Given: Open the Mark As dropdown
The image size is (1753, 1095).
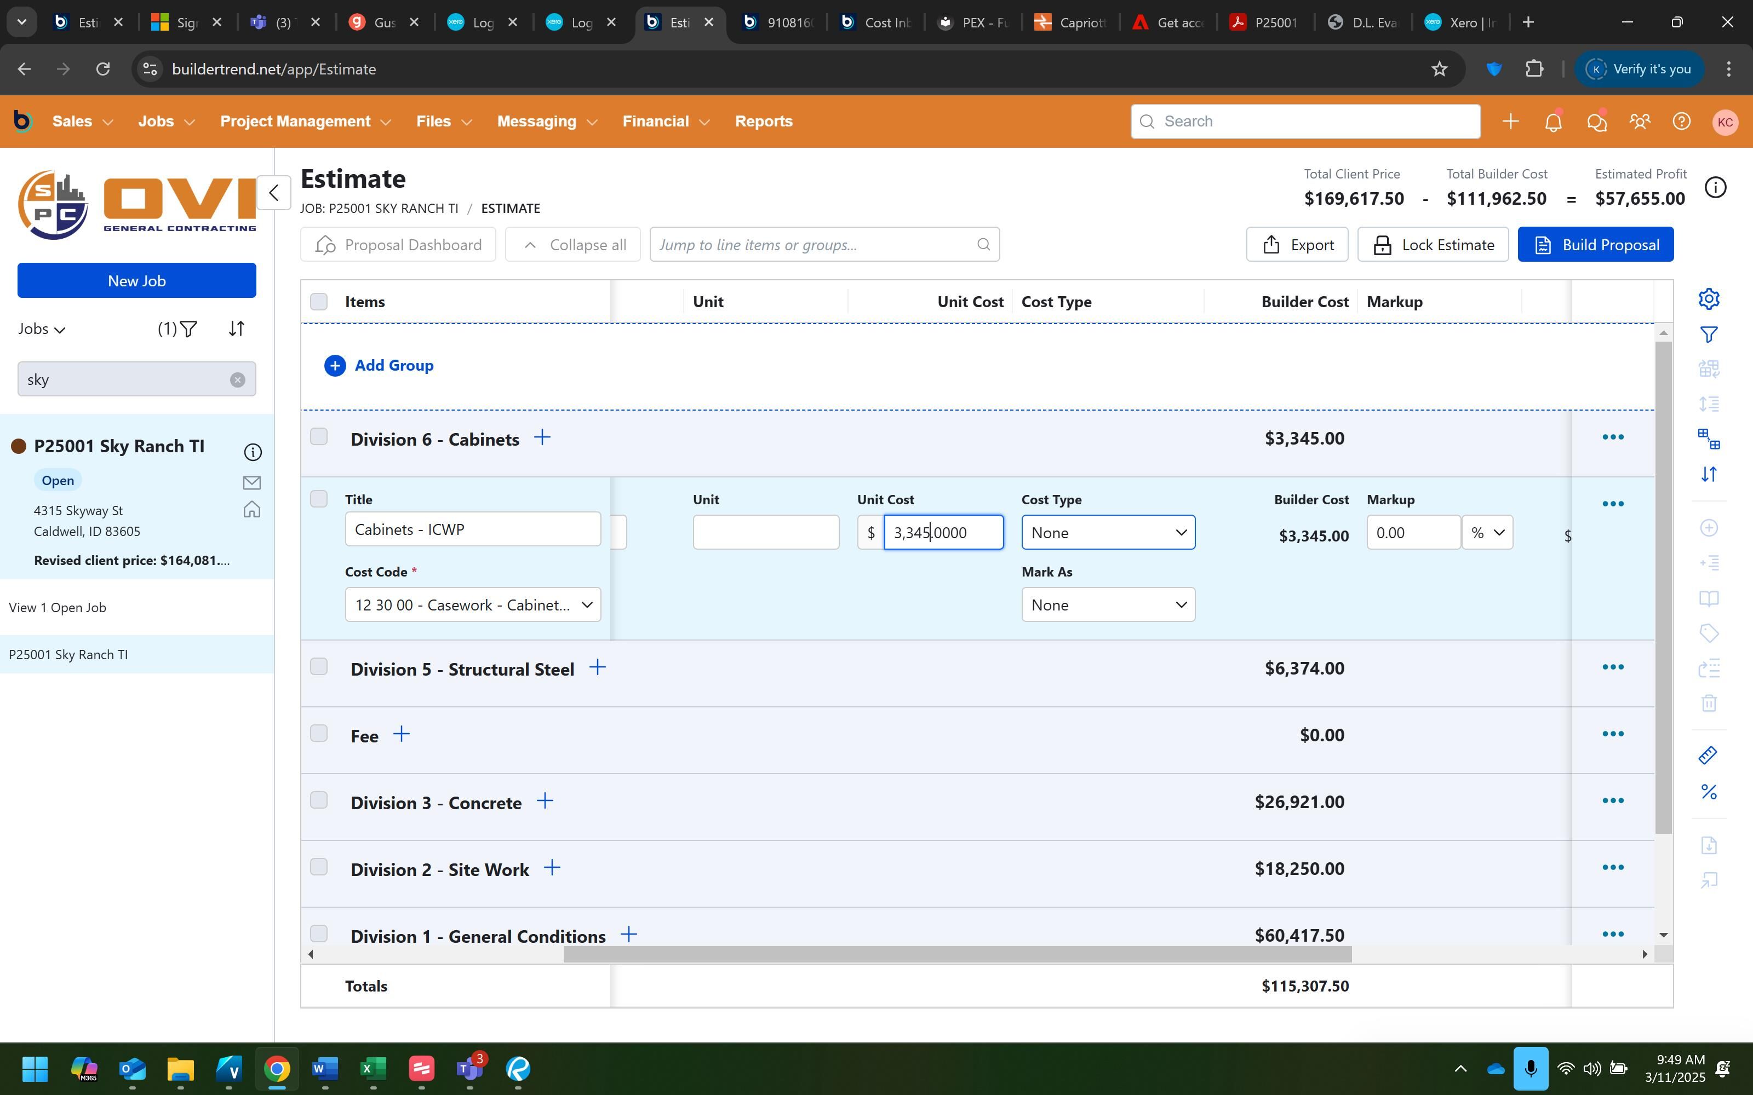Looking at the screenshot, I should 1108,604.
